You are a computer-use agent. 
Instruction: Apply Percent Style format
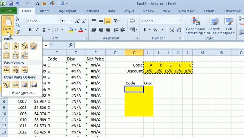pyautogui.click(x=155, y=30)
